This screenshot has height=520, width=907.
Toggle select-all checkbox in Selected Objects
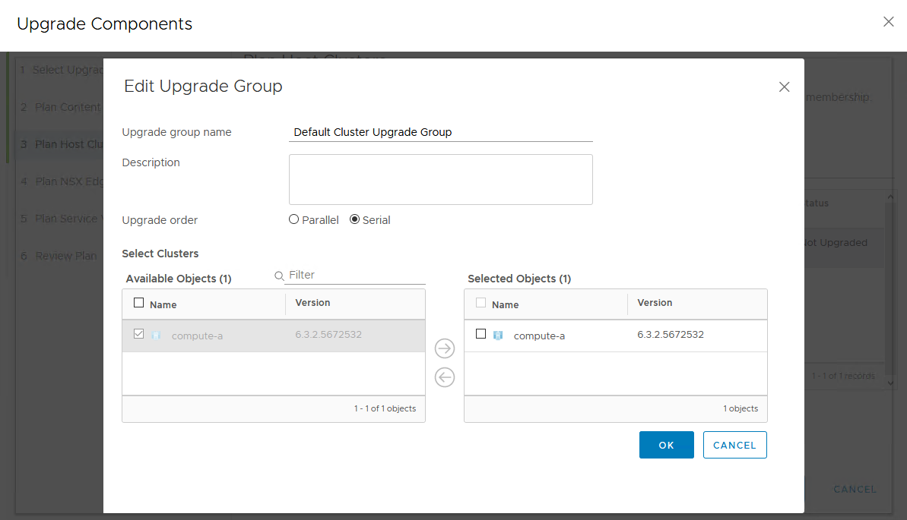tap(480, 303)
